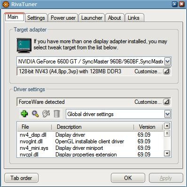This screenshot has width=187, height=187.
Task: Click the trash can delete icon
Action: 57,114
